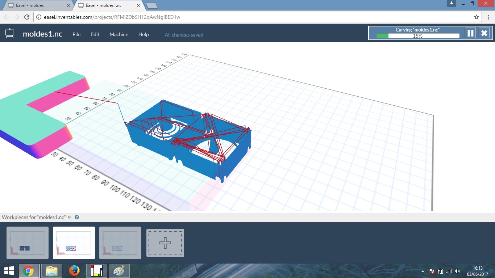495x278 pixels.
Task: Open the Chrome three-dot menu
Action: click(x=488, y=17)
